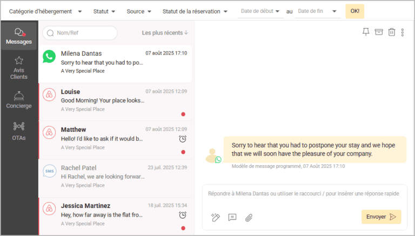Click the Nom/Ref search field
This screenshot has width=415, height=236.
tap(80, 33)
